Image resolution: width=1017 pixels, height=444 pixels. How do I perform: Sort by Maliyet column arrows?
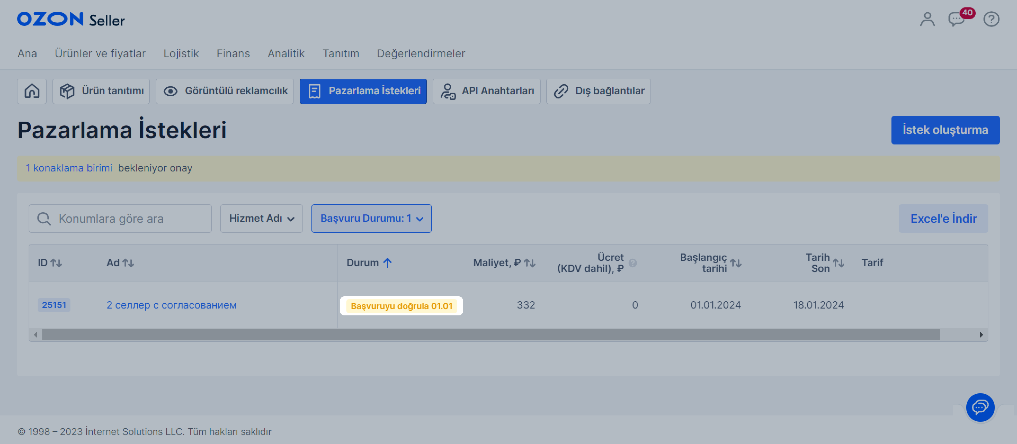point(529,262)
